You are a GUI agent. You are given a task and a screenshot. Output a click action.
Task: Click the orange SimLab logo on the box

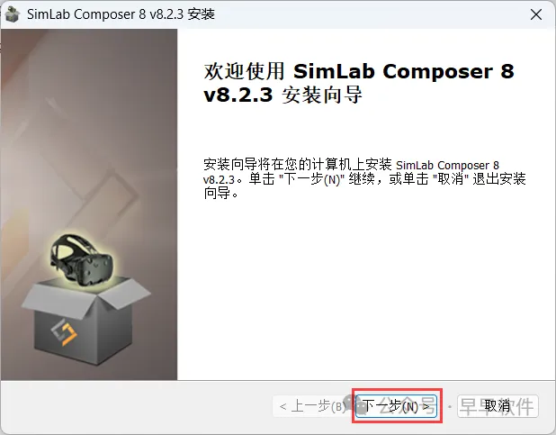point(64,331)
